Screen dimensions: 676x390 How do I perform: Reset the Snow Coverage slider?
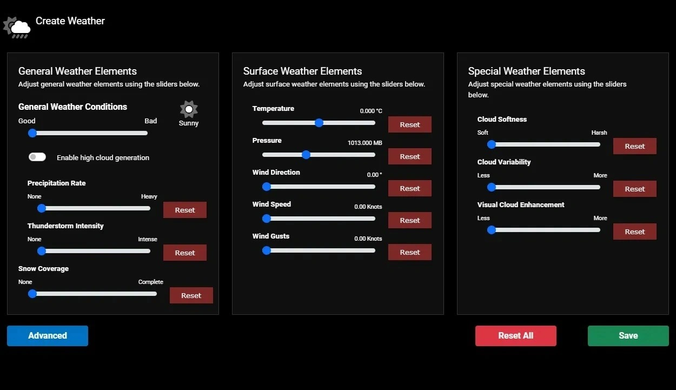pyautogui.click(x=191, y=295)
